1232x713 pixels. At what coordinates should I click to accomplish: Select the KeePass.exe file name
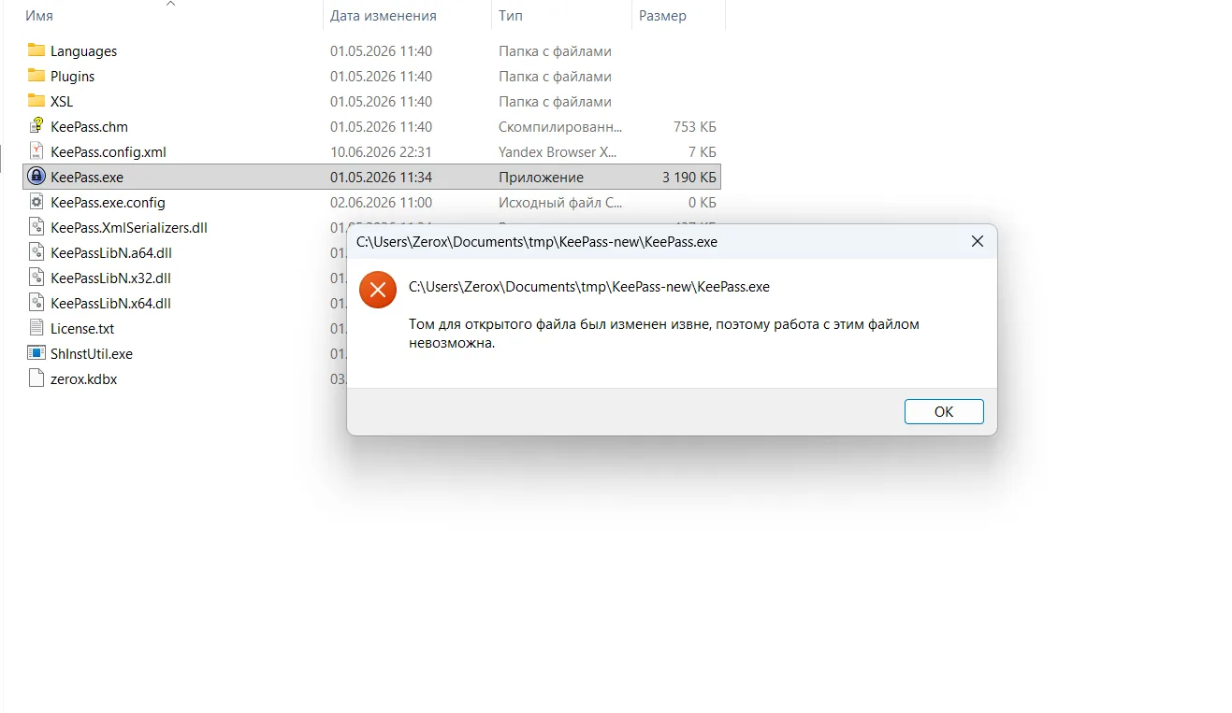tap(87, 178)
